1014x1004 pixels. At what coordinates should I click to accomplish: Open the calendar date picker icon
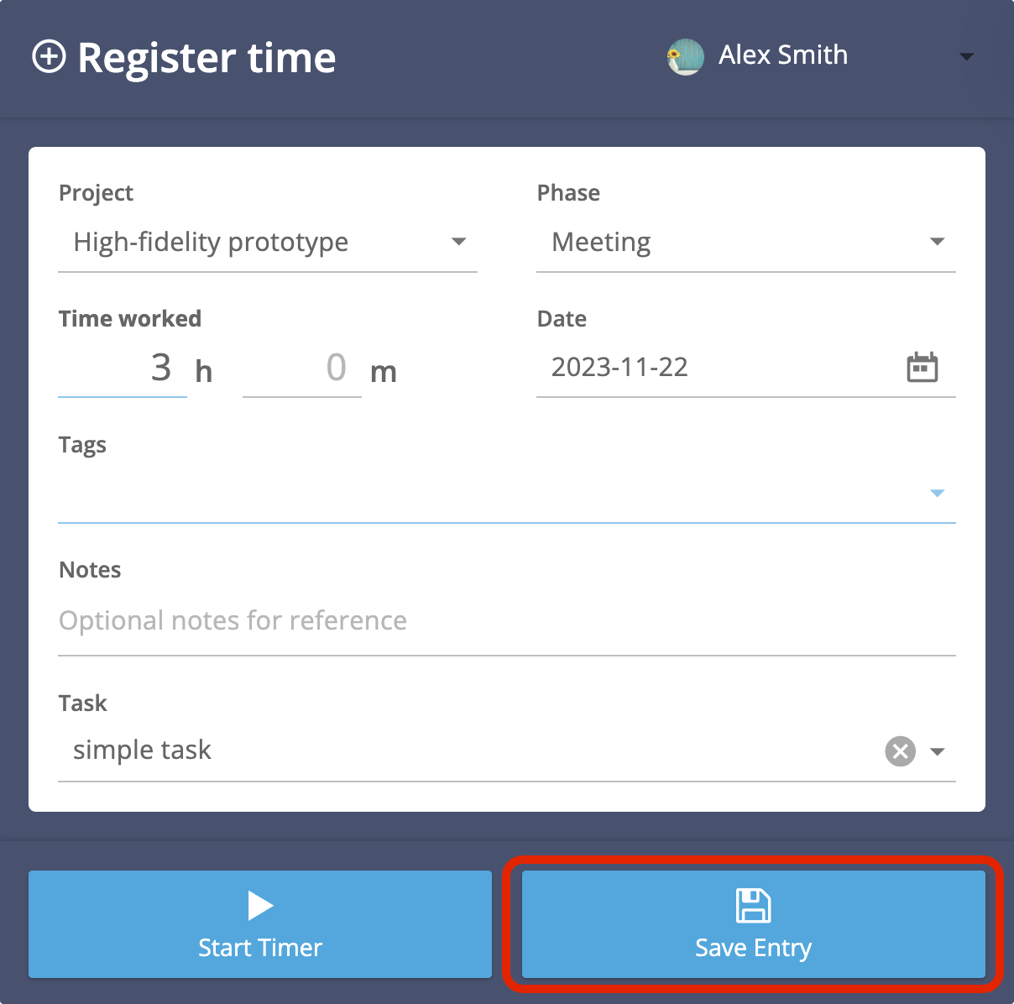pyautogui.click(x=922, y=368)
